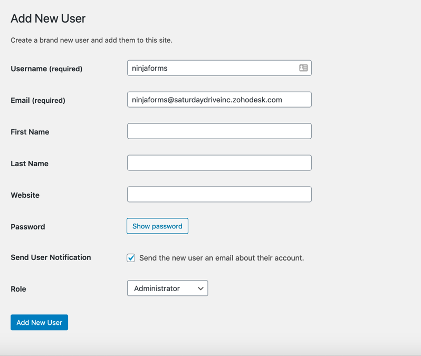
Task: Focus the Username field containing ninjaforms
Action: (x=211, y=68)
